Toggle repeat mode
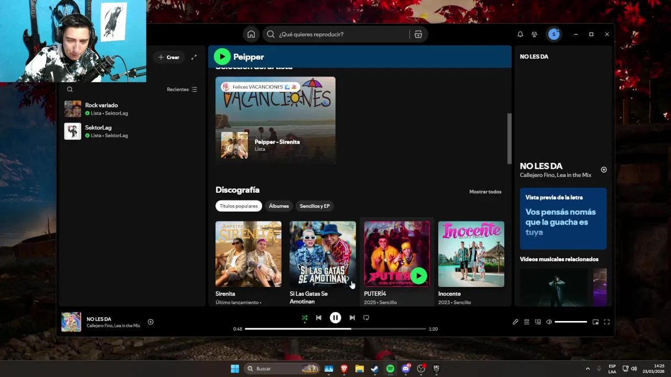 [366, 317]
